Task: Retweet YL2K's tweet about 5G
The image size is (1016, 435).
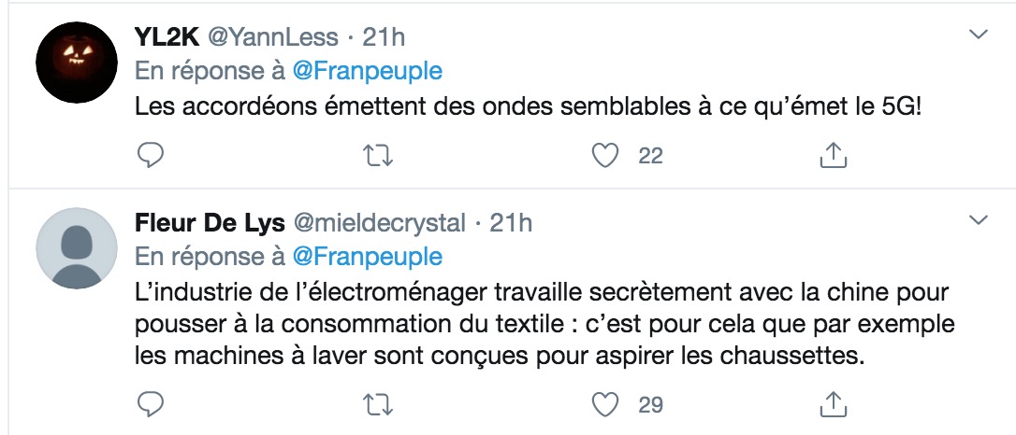Action: [x=377, y=156]
